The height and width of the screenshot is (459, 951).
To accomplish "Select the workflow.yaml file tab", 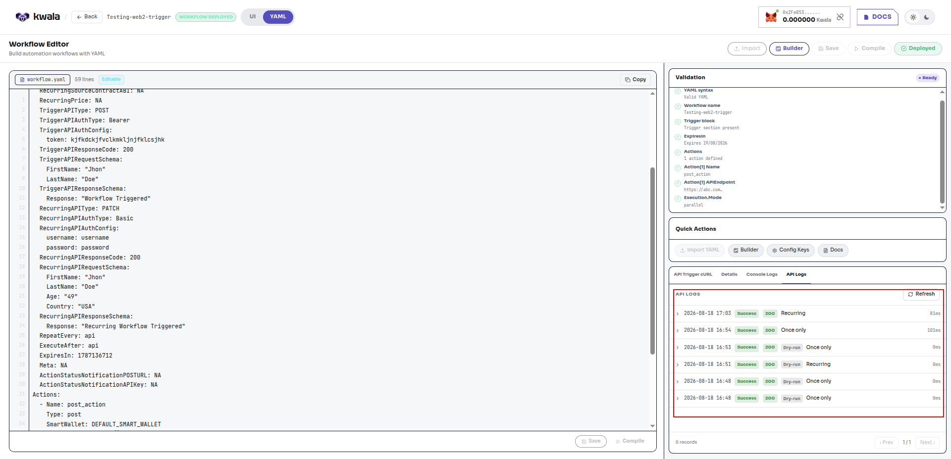I will [43, 80].
